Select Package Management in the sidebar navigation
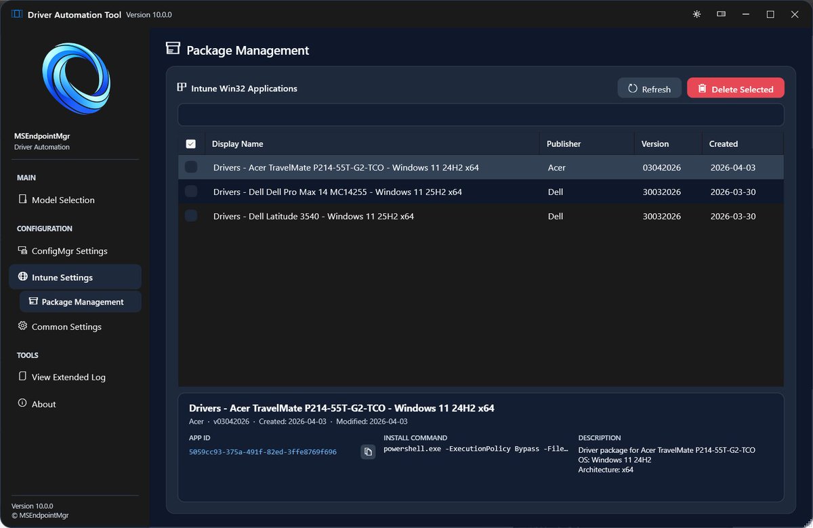The height and width of the screenshot is (528, 813). pos(79,301)
